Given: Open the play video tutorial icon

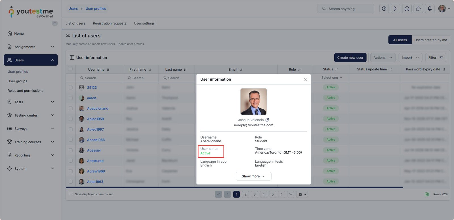Looking at the screenshot, I should [x=395, y=9].
